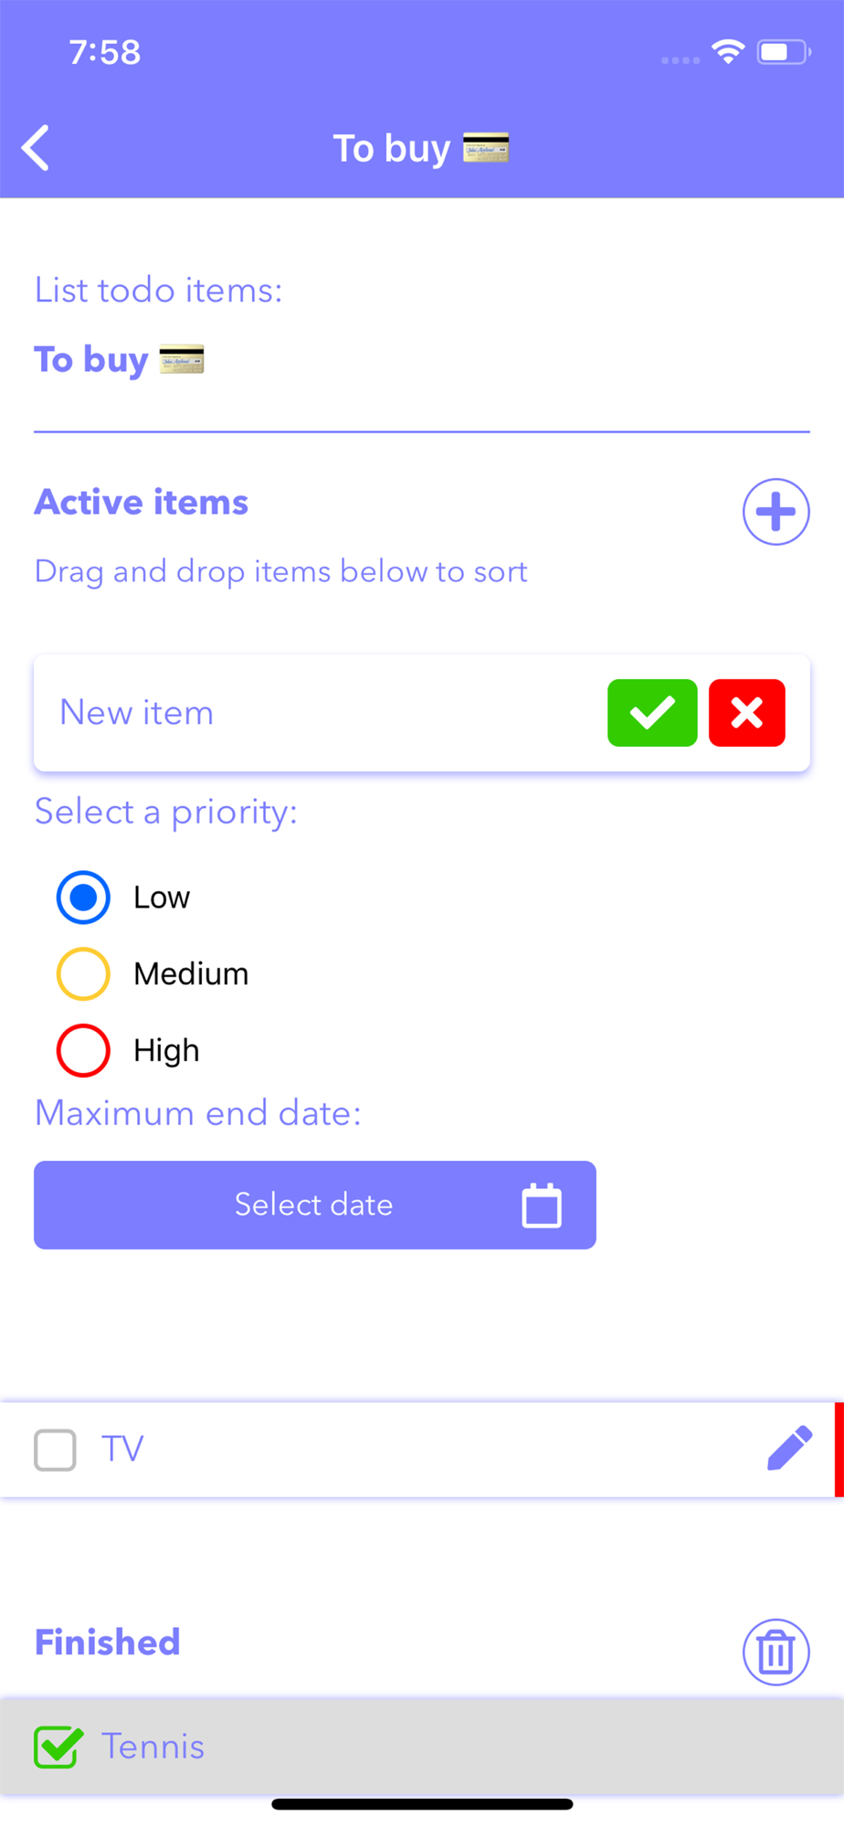This screenshot has width=844, height=1828.
Task: Tap the battery indicator in status bar
Action: pos(784,52)
